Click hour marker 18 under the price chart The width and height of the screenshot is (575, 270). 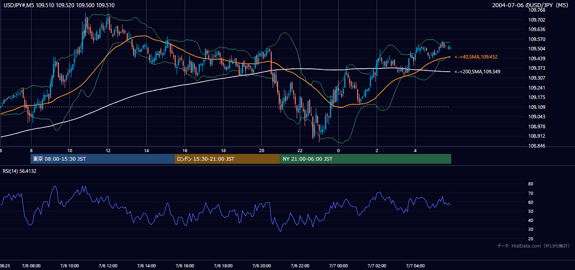tap(223, 150)
